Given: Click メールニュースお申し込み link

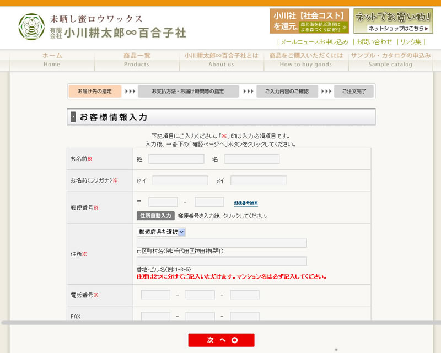Looking at the screenshot, I should [x=314, y=42].
